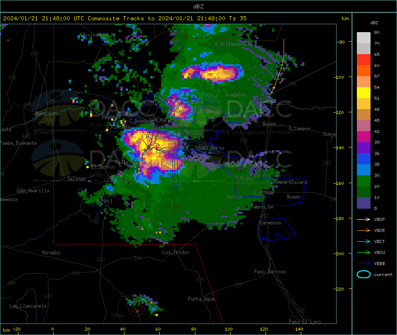
Task: Click the green VBCU arrow icon
Action: pos(363,252)
